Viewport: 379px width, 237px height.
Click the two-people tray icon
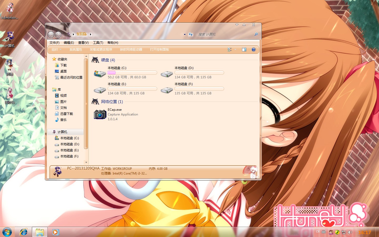[331, 232]
